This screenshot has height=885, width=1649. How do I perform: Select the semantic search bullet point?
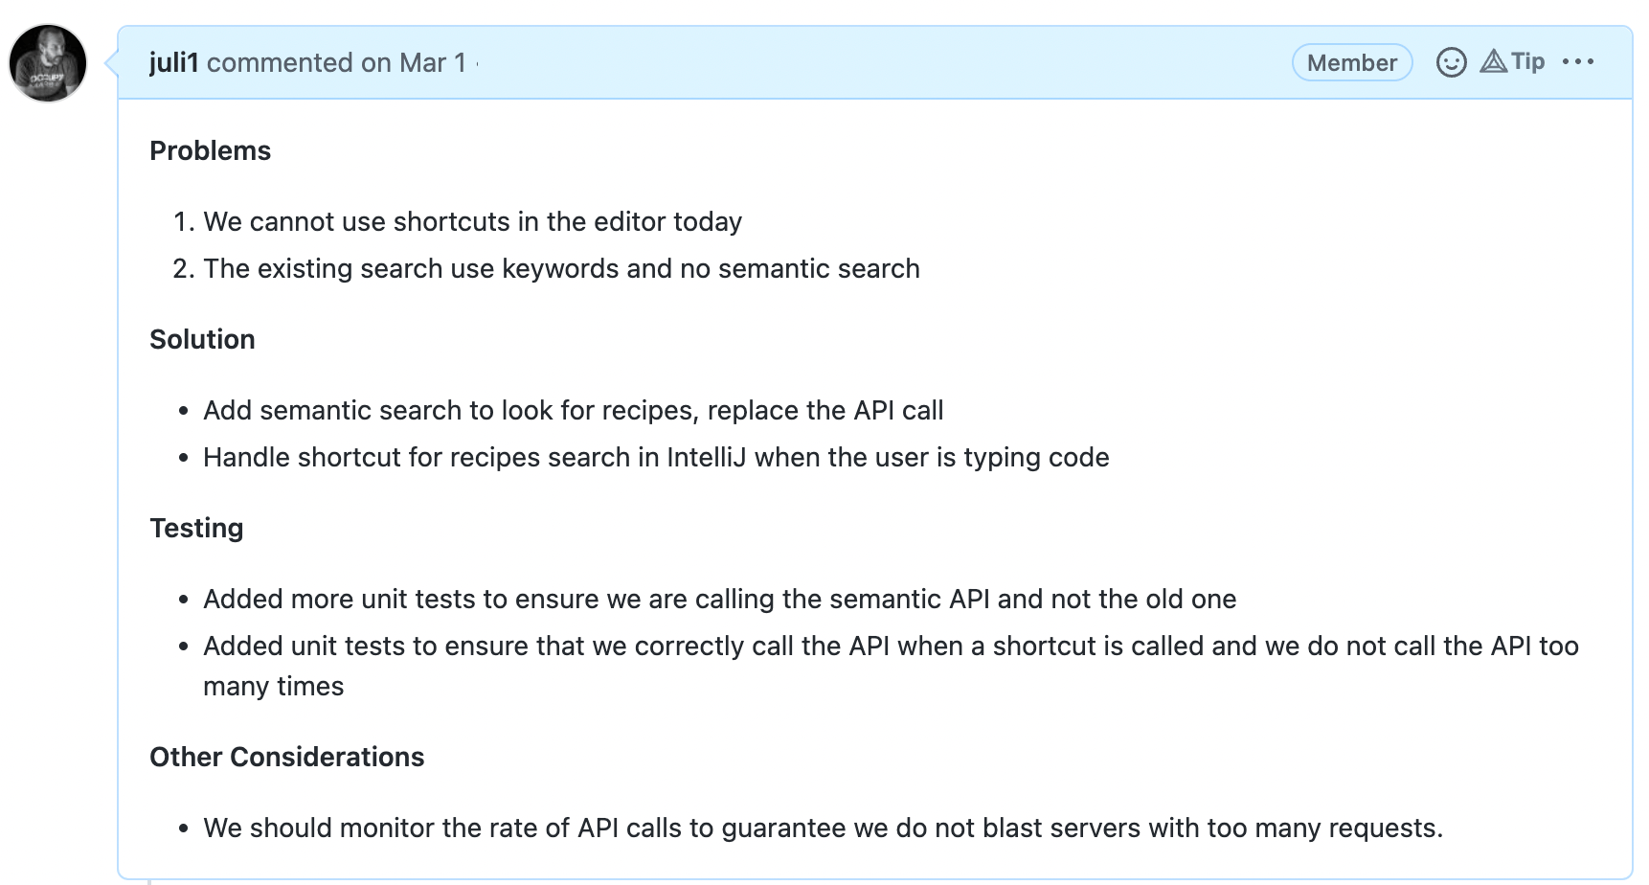[573, 410]
